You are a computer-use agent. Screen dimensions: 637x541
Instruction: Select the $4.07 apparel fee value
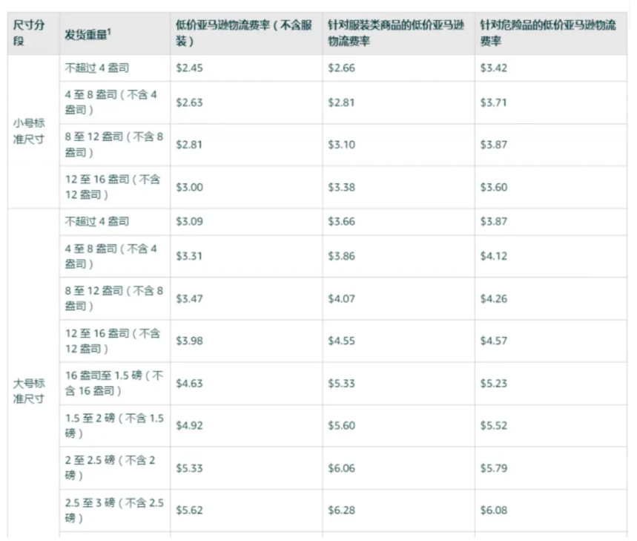[341, 299]
